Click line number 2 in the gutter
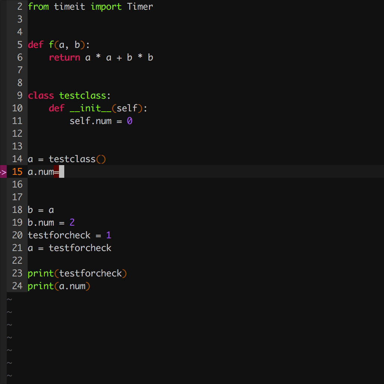The image size is (384, 384). click(x=20, y=7)
